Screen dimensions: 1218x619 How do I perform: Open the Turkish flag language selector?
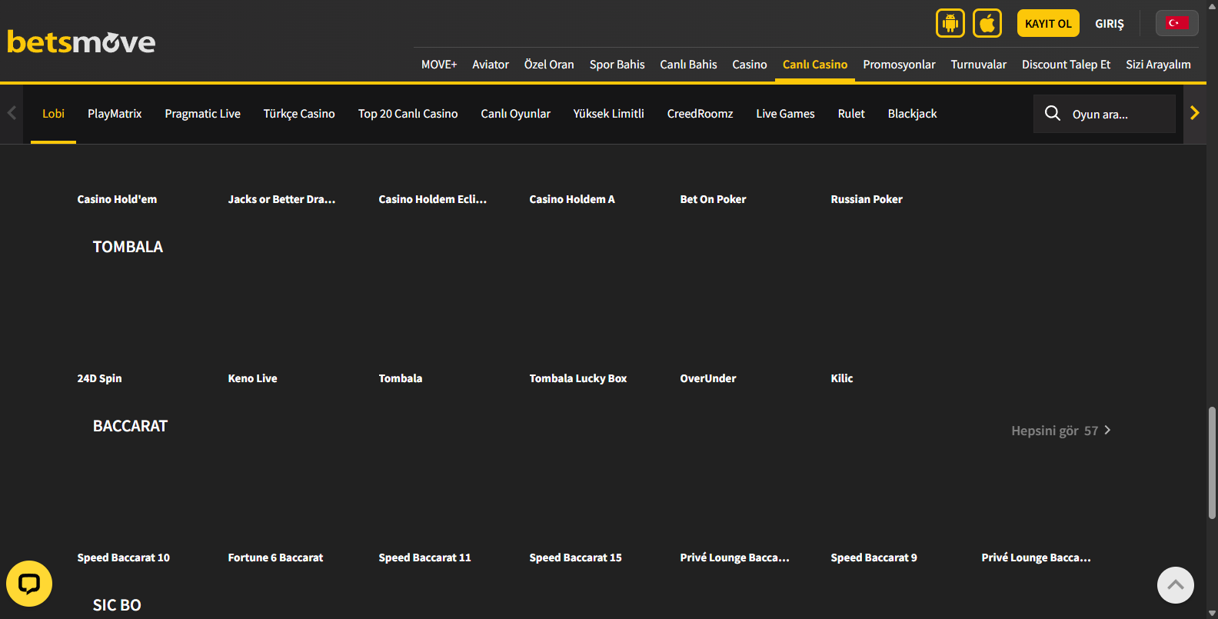(1176, 23)
